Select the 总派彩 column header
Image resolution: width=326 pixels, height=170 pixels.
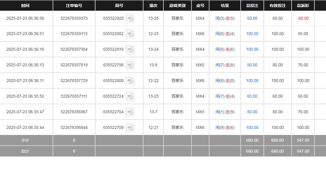(x=303, y=6)
